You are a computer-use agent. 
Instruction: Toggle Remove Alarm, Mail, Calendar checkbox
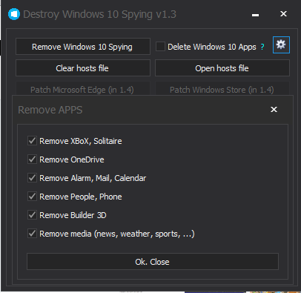pyautogui.click(x=32, y=178)
